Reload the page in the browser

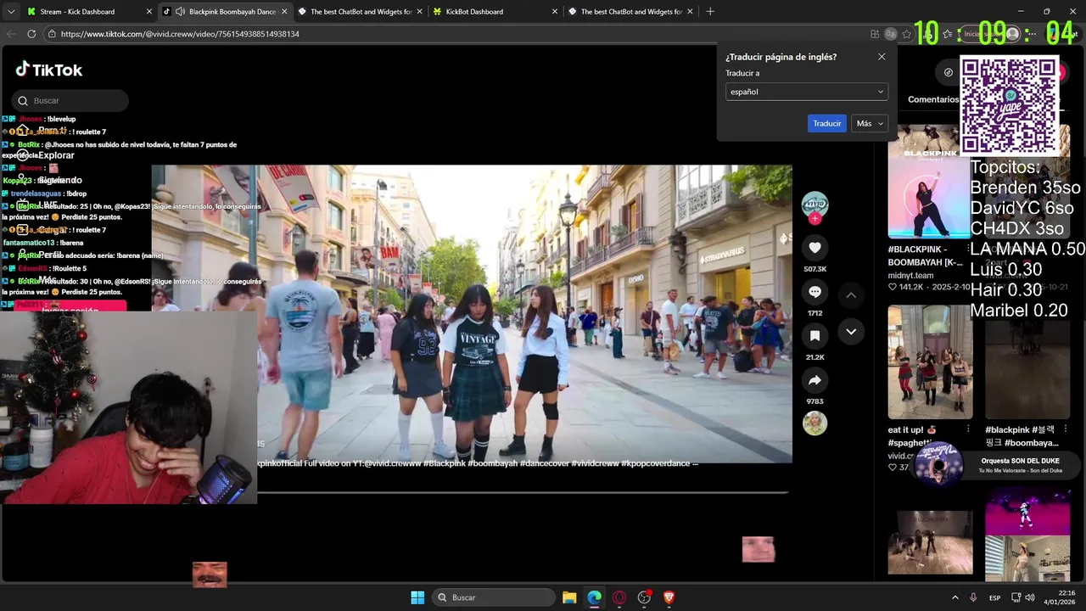point(31,34)
